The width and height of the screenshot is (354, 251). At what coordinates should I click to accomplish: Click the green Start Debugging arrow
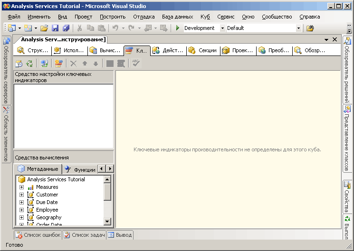point(178,28)
